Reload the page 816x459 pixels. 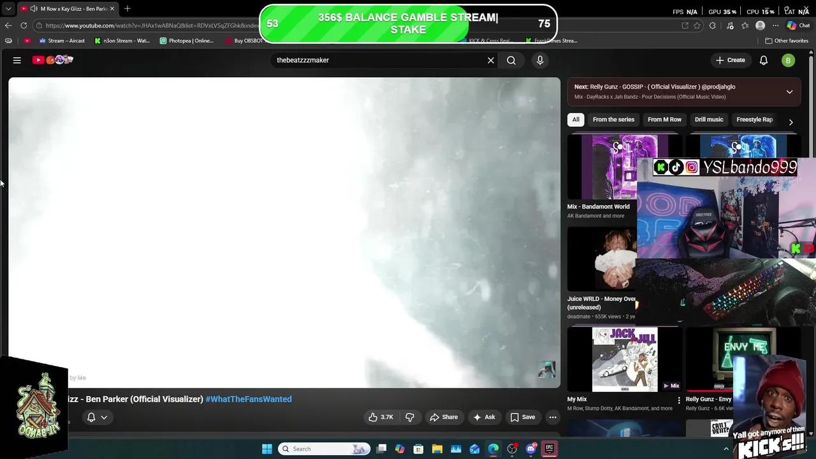click(x=24, y=25)
